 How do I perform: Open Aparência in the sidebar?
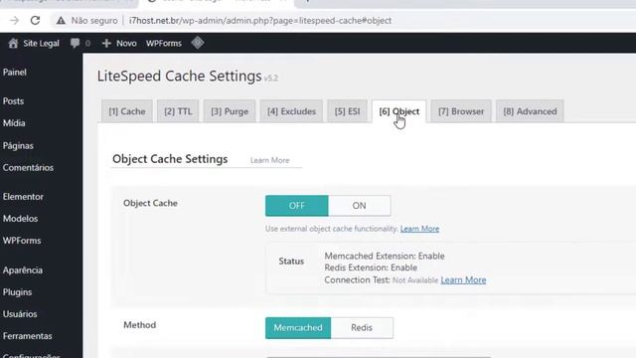point(22,269)
